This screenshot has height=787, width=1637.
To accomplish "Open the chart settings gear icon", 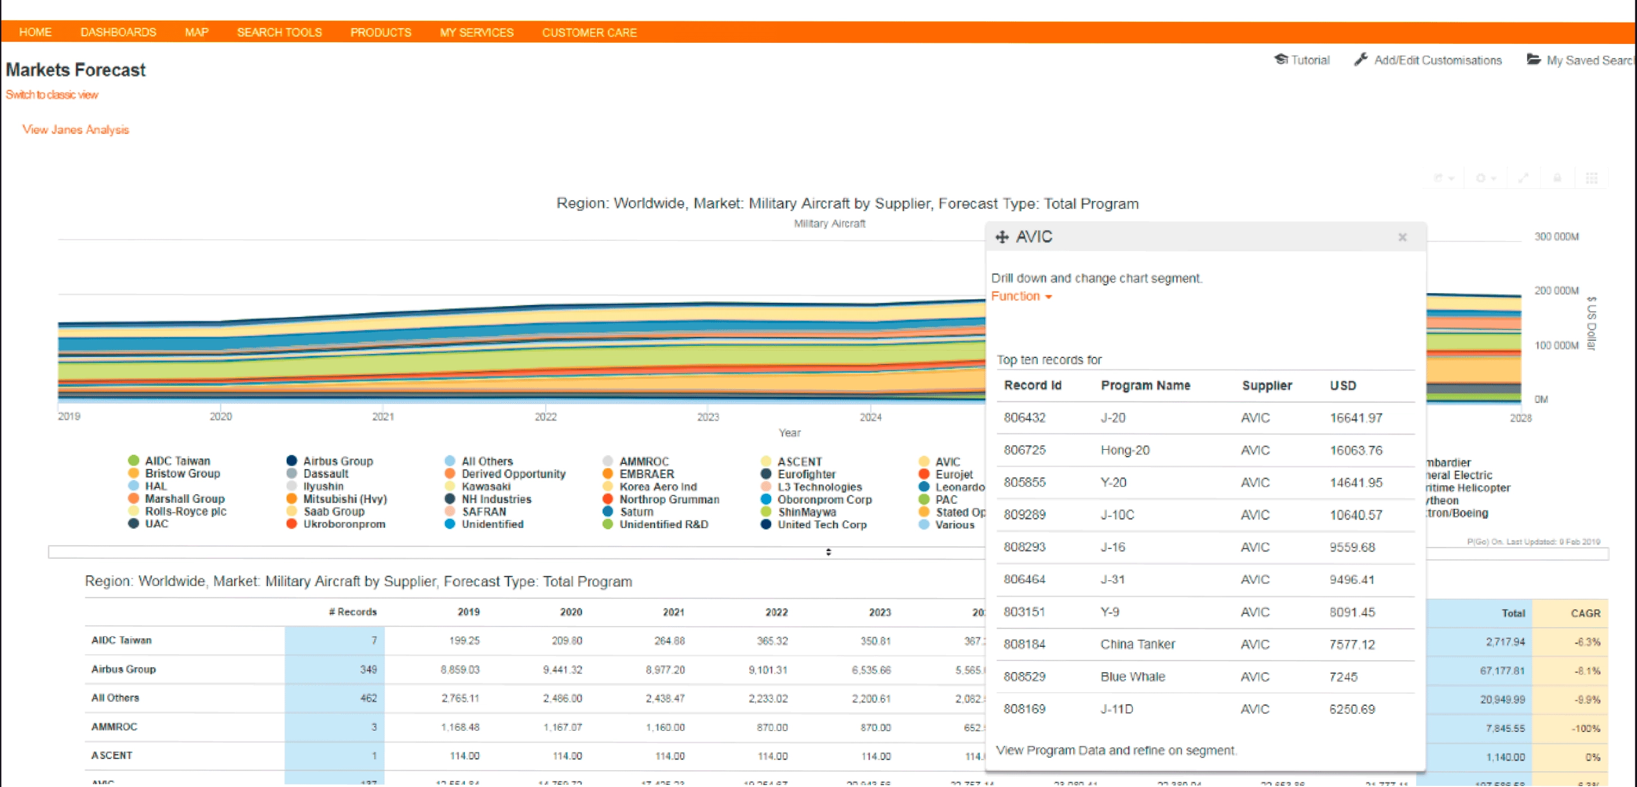I will [1480, 178].
